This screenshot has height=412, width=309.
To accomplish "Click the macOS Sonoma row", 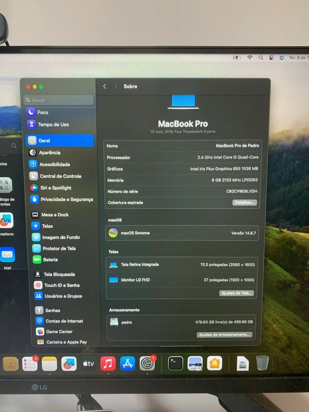I will [182, 233].
